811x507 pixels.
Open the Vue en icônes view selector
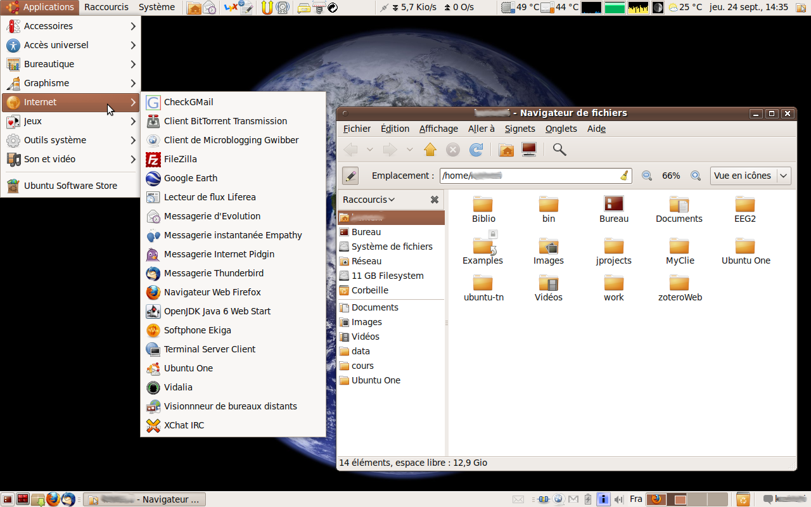[x=750, y=176]
